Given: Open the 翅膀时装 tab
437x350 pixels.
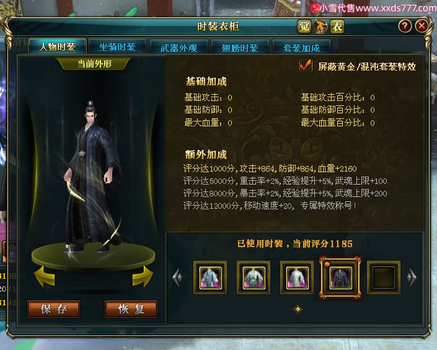Looking at the screenshot, I should pos(240,48).
